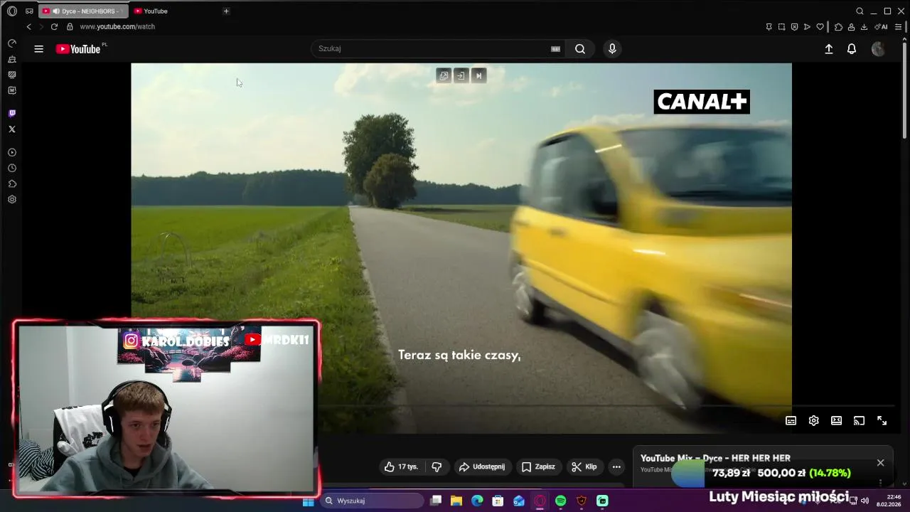
Task: Click the Zapisz save button
Action: click(x=538, y=467)
